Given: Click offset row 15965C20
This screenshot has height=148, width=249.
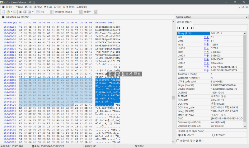Looking at the screenshot, I should [x=10, y=105].
